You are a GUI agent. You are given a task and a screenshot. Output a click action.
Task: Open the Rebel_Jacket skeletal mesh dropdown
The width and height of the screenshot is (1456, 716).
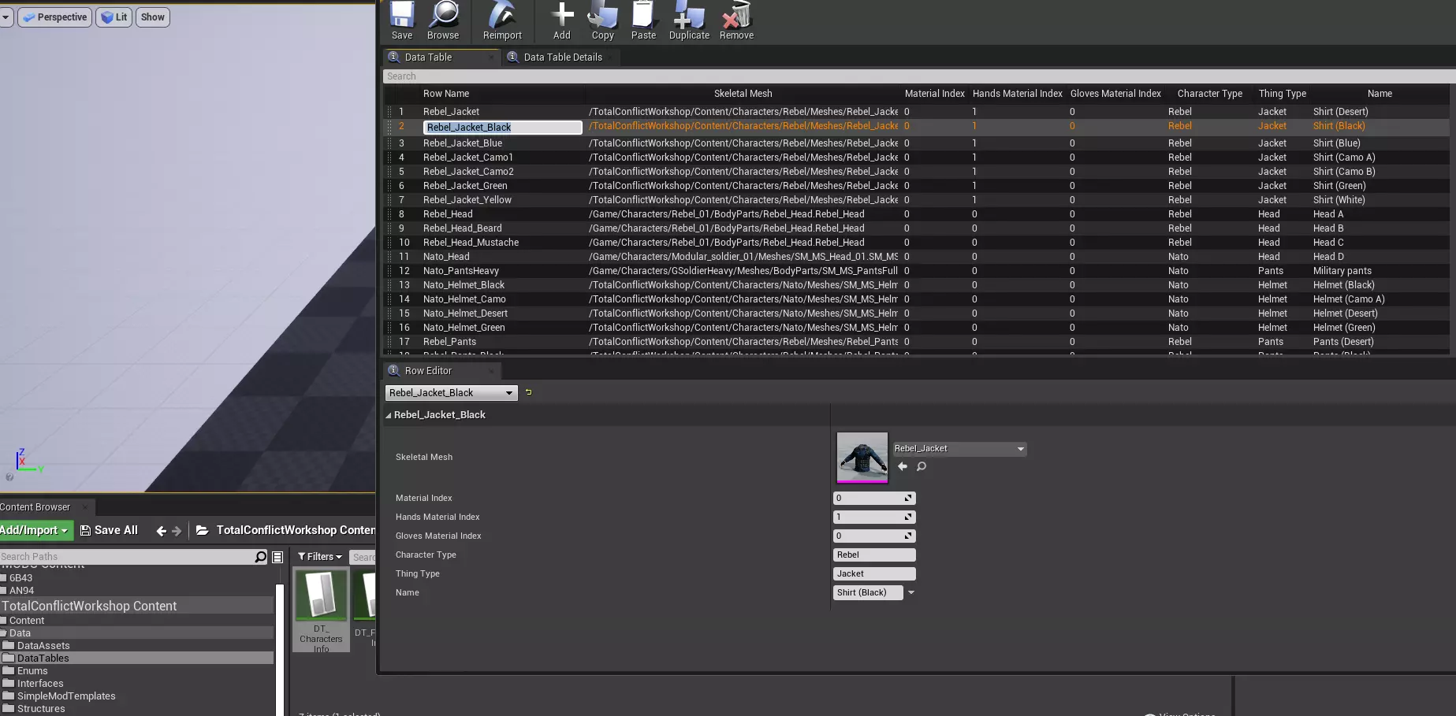pos(959,449)
